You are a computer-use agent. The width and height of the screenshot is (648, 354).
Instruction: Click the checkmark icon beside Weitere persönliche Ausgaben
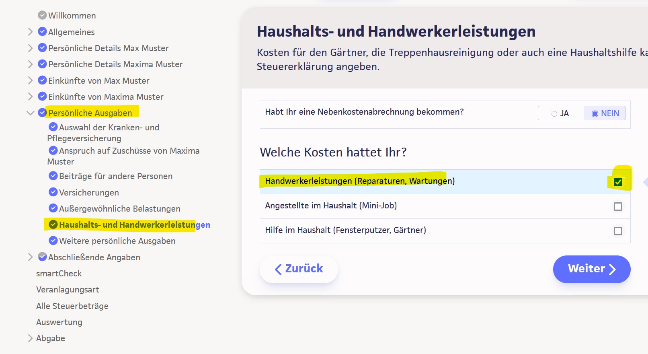(53, 241)
